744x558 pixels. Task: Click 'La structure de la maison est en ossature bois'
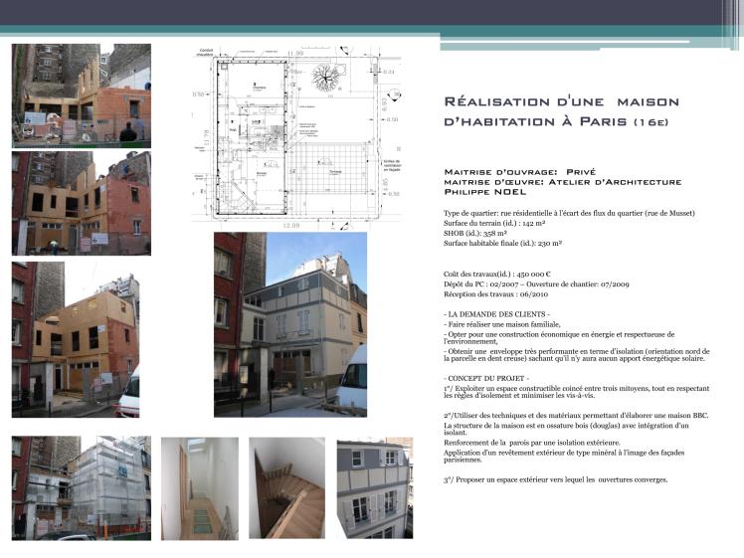(566, 429)
